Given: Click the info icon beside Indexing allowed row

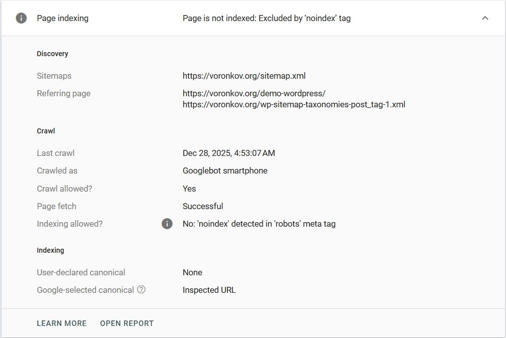Looking at the screenshot, I should [167, 224].
